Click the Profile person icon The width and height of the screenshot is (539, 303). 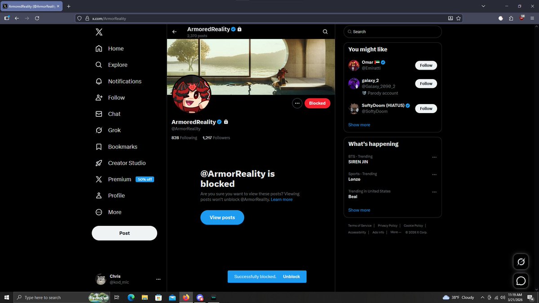99,196
